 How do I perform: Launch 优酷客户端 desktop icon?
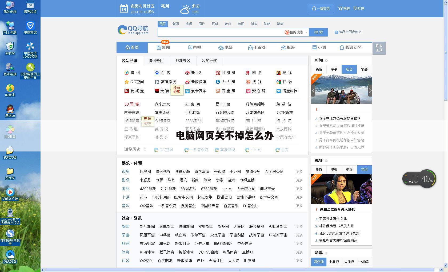(x=10, y=194)
